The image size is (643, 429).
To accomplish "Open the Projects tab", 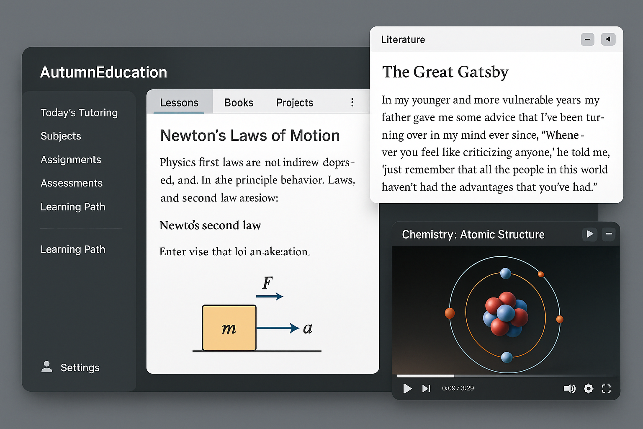I will pyautogui.click(x=294, y=102).
